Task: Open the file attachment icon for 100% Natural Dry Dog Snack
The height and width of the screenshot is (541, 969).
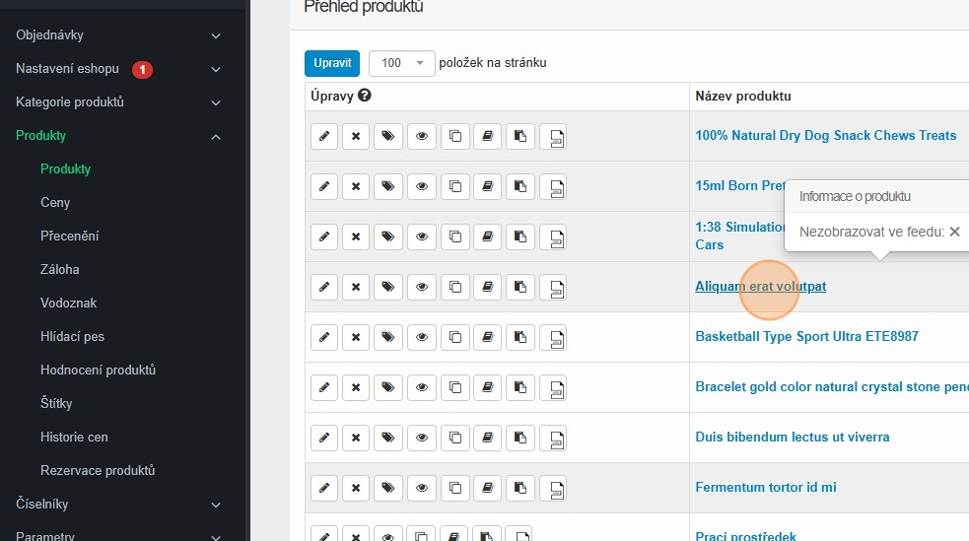Action: [554, 137]
